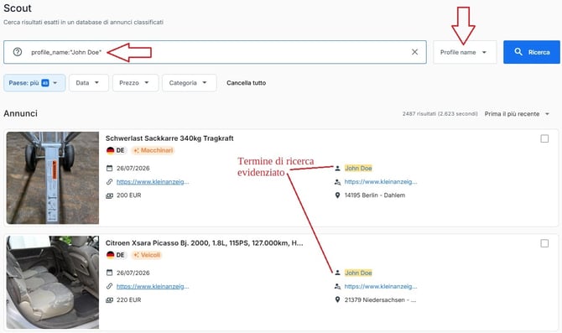Select the 200 EUR price text
Screen dimensions: 562x333
pos(129,195)
